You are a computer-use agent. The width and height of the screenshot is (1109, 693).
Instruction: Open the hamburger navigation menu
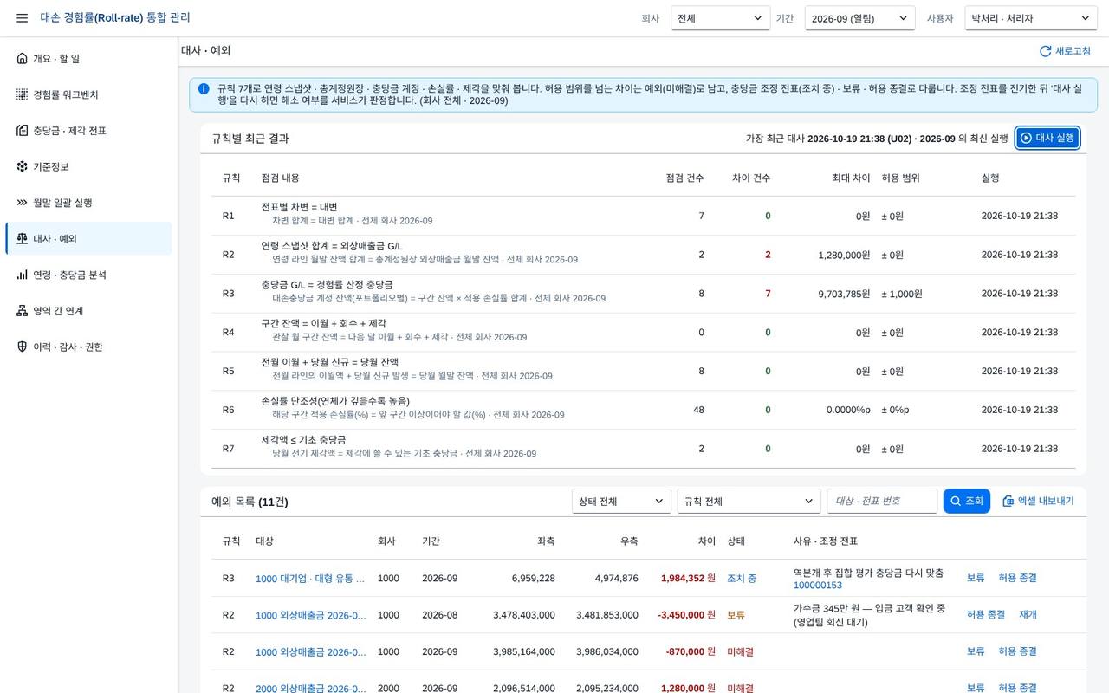pos(22,18)
